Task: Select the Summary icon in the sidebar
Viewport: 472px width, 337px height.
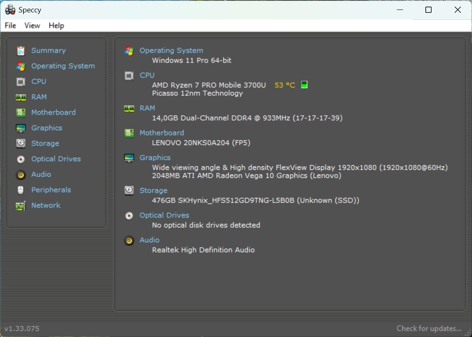Action: (21, 50)
